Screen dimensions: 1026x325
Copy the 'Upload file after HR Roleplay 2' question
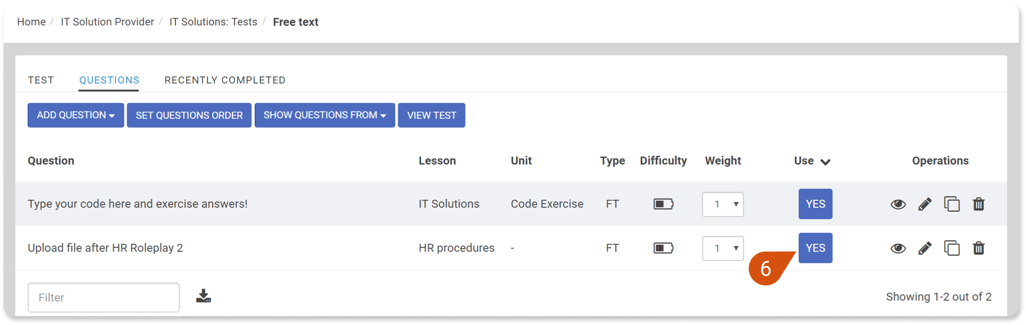952,248
